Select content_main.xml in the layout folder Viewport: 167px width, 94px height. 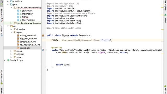(x=28, y=42)
